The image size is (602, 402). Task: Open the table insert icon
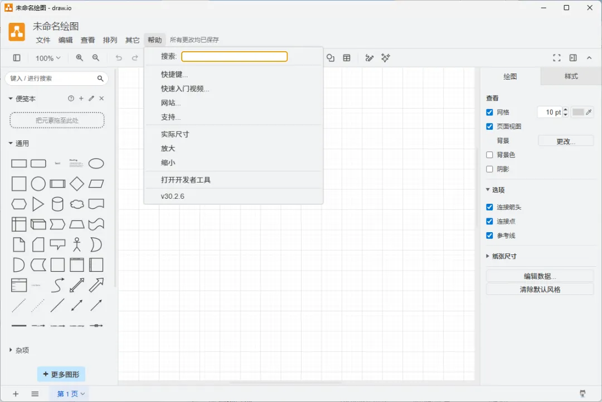347,58
